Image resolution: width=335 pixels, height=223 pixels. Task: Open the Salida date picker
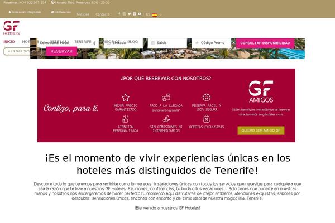pyautogui.click(x=167, y=43)
